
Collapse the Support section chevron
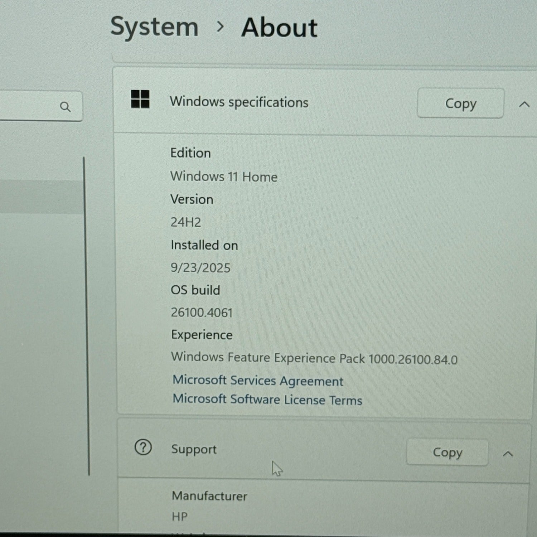(x=508, y=454)
